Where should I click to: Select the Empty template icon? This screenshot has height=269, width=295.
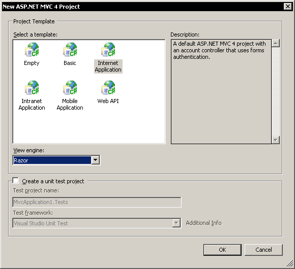[x=32, y=50]
